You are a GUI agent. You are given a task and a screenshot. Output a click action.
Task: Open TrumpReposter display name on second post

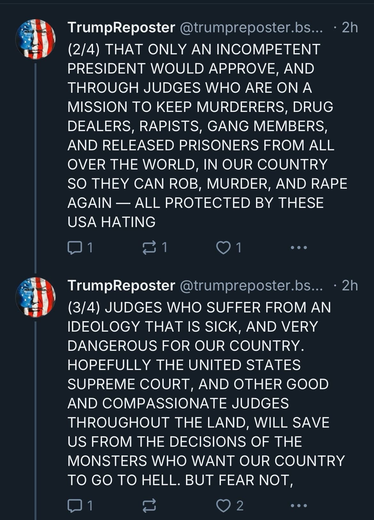(121, 286)
